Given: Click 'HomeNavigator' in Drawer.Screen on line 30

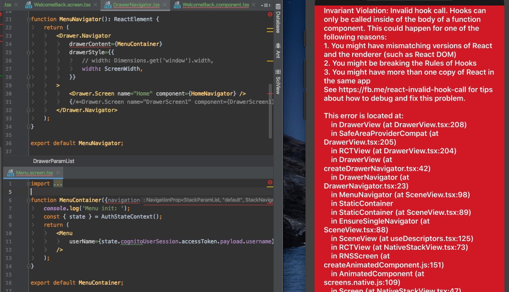Looking at the screenshot, I should tap(212, 94).
